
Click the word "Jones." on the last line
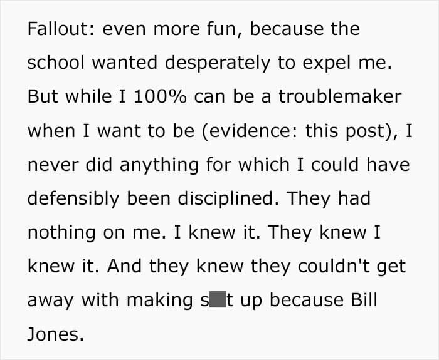[55, 334]
